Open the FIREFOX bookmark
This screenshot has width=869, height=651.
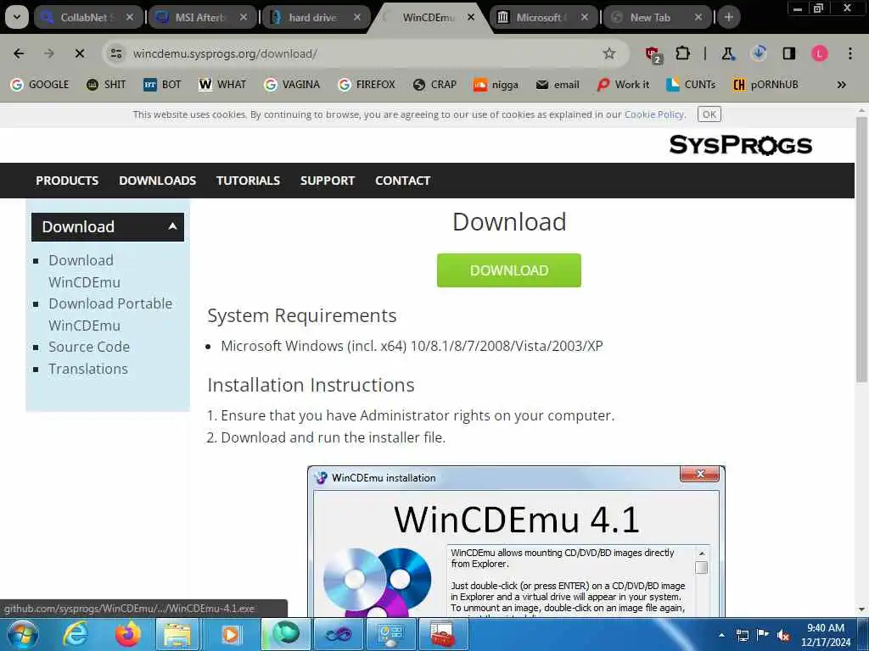(367, 85)
